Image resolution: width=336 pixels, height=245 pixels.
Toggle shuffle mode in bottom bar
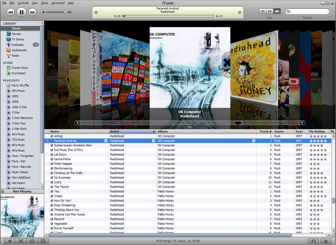(21, 241)
